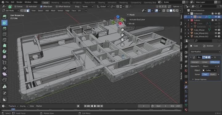
Task: Click the Hard Ops triangle tool icon
Action: pyautogui.click(x=4, y=87)
